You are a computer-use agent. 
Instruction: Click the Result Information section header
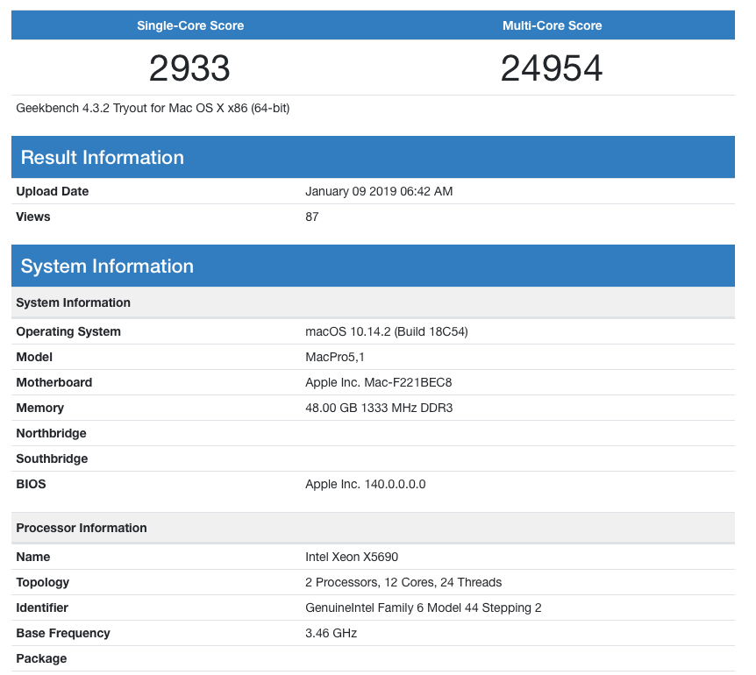coord(374,157)
